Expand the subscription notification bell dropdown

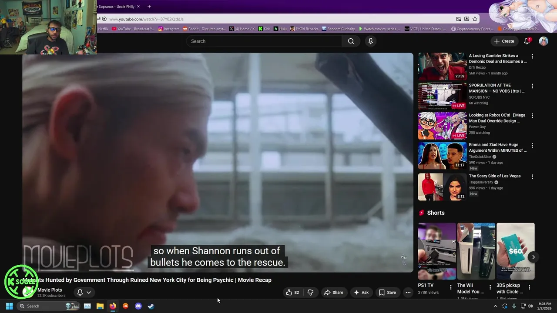(84, 293)
